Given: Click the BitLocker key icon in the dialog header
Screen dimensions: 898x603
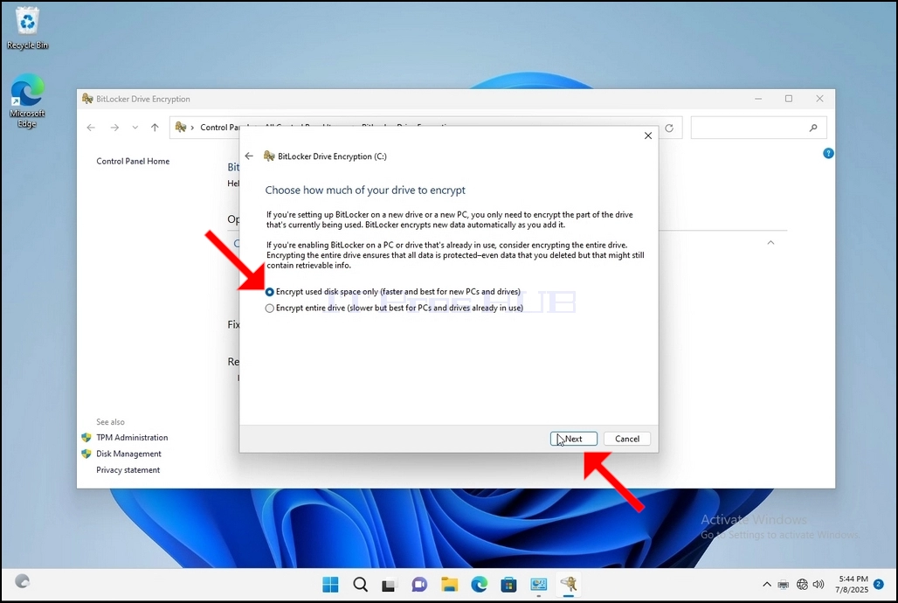Looking at the screenshot, I should click(x=269, y=156).
